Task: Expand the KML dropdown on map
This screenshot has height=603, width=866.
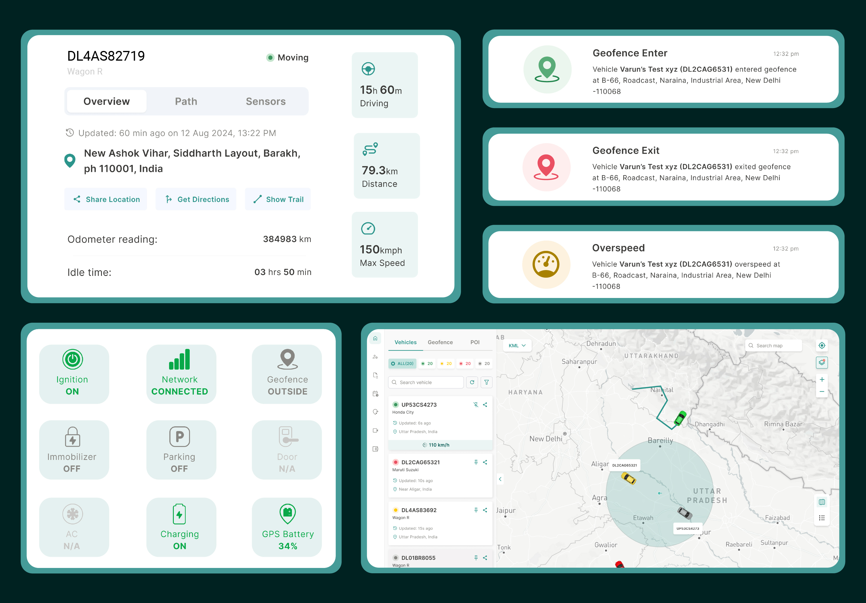Action: click(x=517, y=345)
